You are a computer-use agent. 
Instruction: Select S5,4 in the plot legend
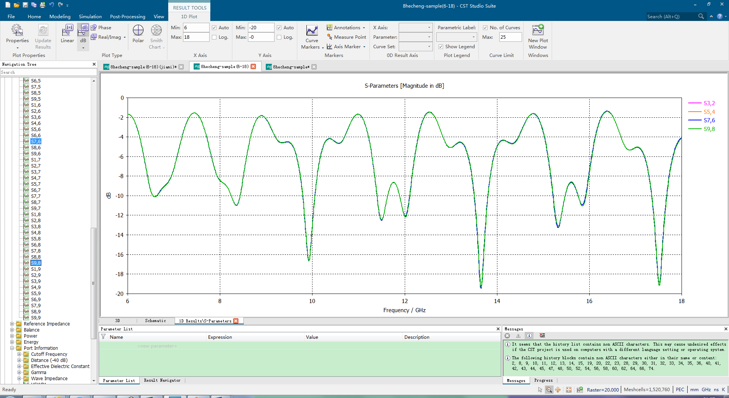701,112
